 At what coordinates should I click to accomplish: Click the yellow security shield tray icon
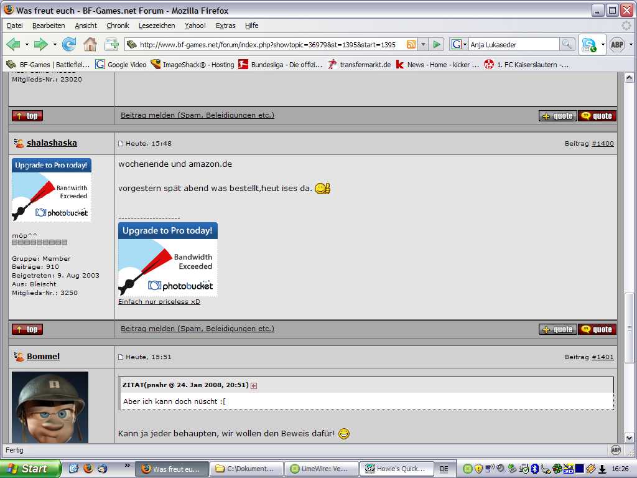(x=478, y=469)
